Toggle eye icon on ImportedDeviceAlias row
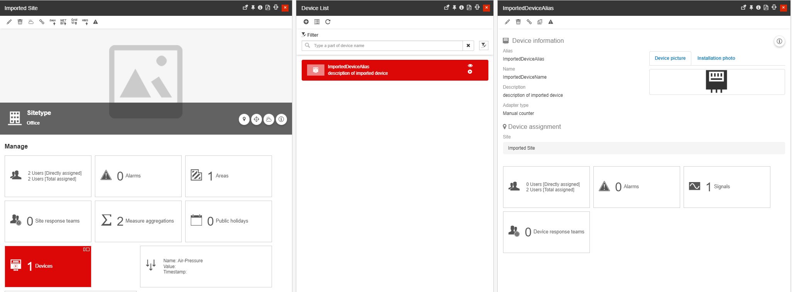 click(470, 66)
